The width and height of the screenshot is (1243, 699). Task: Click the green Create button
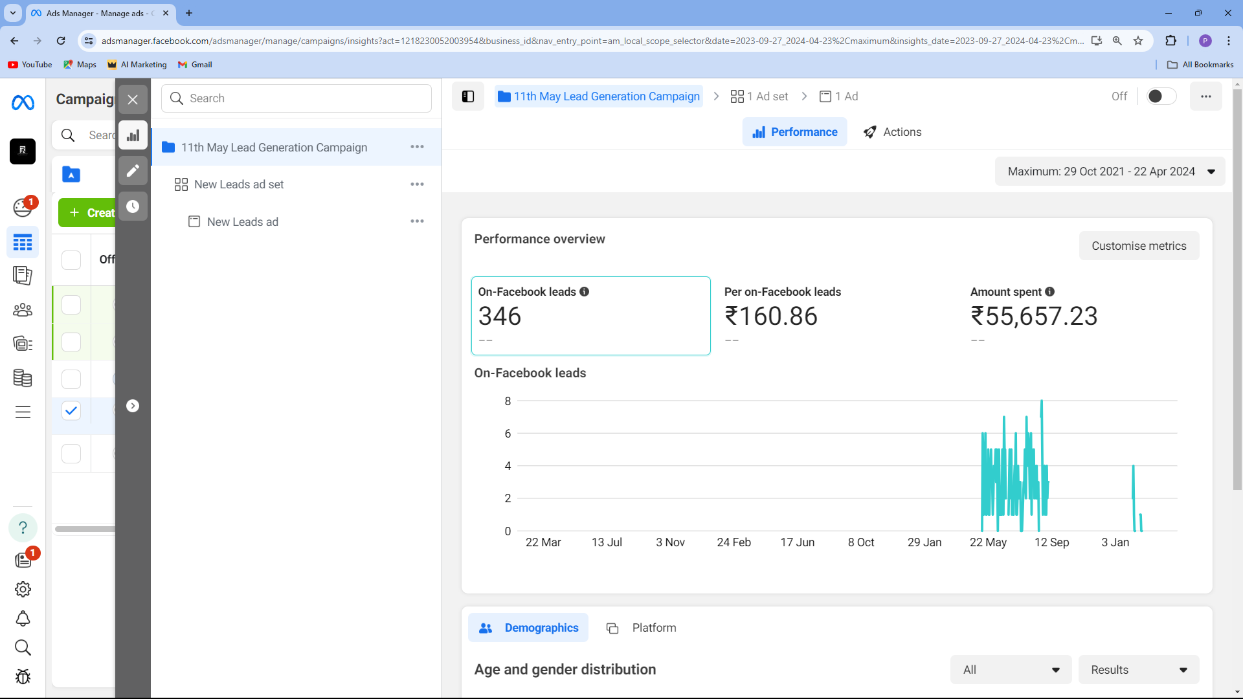pos(87,213)
